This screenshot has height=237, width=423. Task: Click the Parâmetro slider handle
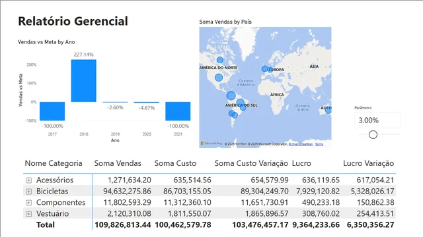pos(373,134)
